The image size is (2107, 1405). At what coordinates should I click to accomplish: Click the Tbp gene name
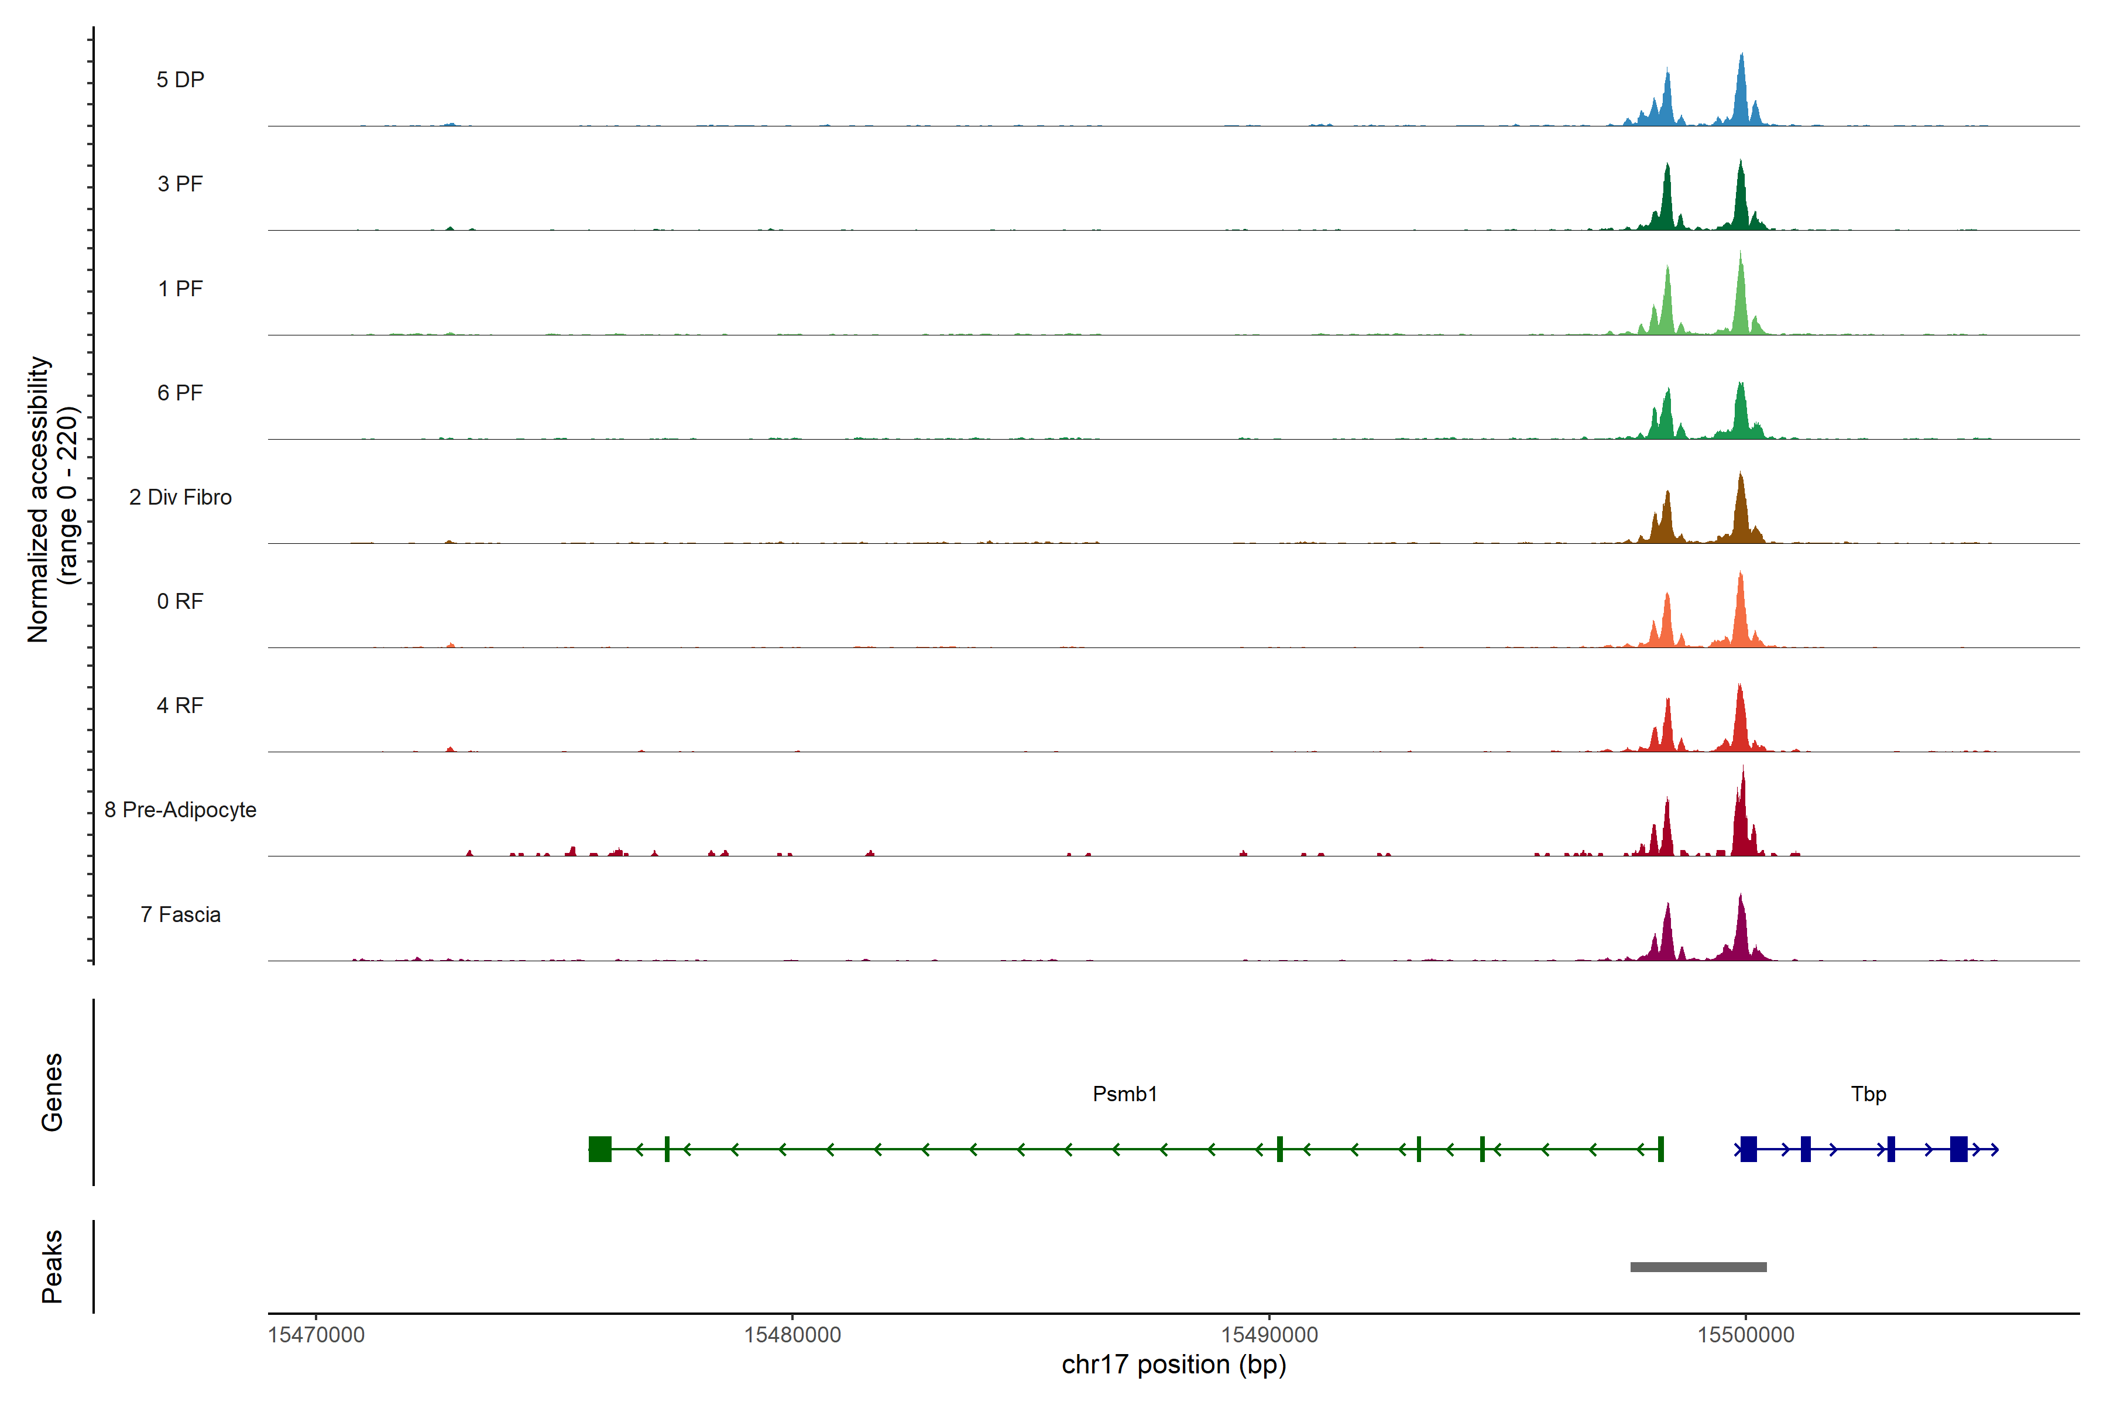[x=1868, y=1094]
